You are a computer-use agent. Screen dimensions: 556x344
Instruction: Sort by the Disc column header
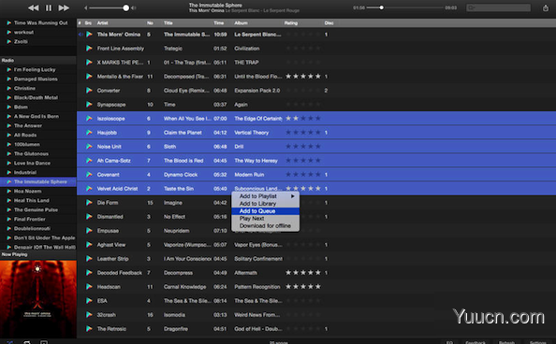coord(329,23)
